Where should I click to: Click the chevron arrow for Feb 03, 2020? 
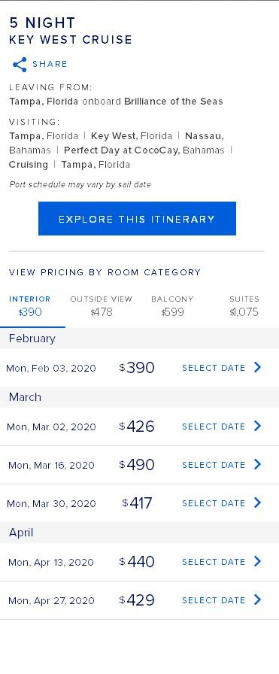click(x=257, y=368)
